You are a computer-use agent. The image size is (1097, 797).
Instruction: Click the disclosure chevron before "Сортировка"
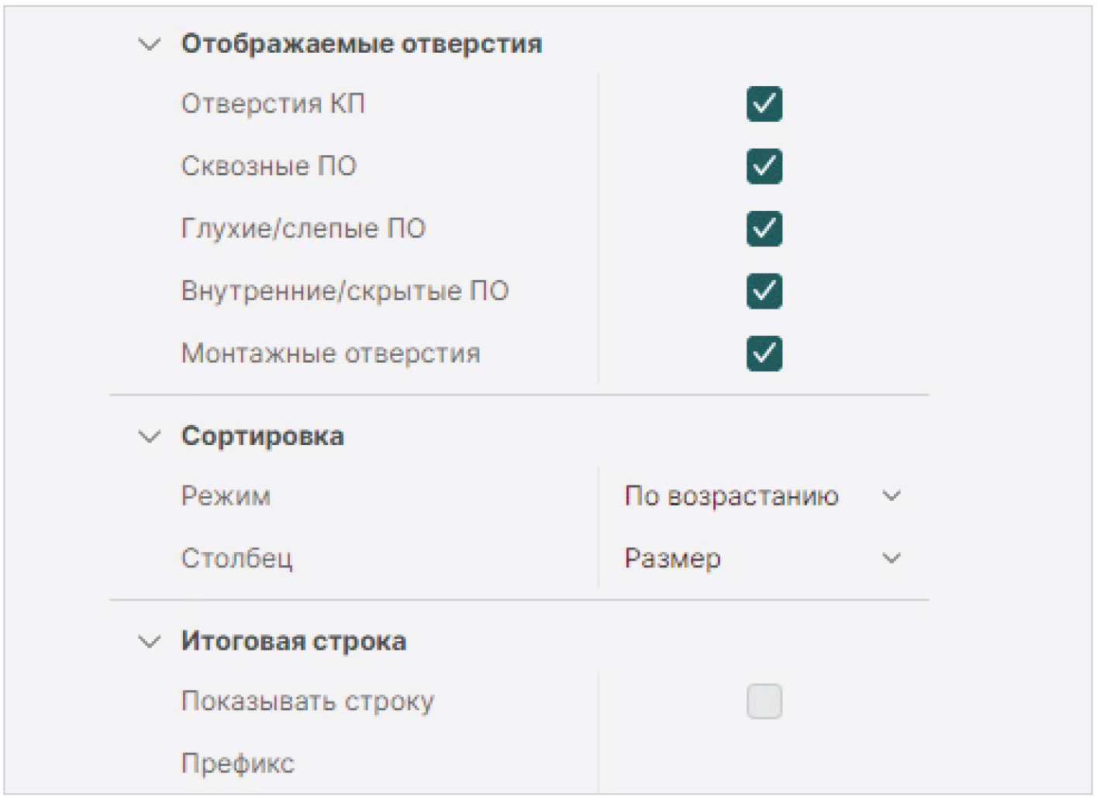click(x=149, y=436)
